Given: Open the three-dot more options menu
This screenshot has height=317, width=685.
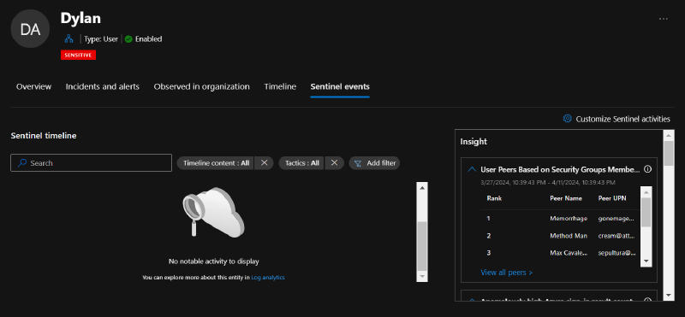Looking at the screenshot, I should coord(663,19).
